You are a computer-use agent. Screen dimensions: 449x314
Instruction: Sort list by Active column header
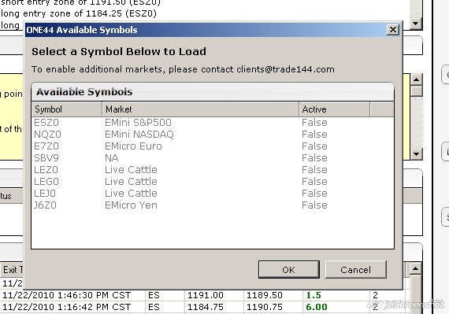(335, 109)
